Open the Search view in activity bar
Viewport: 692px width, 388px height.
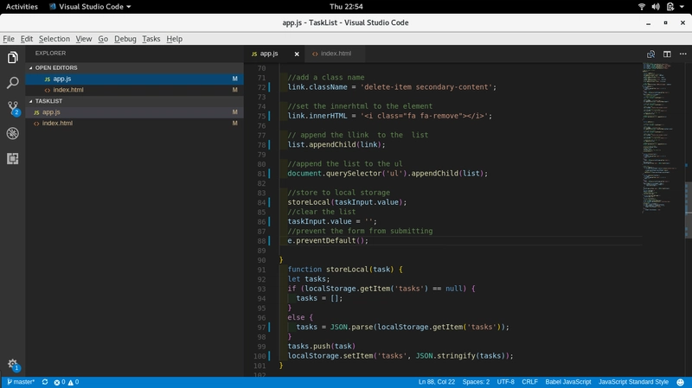pyautogui.click(x=13, y=82)
